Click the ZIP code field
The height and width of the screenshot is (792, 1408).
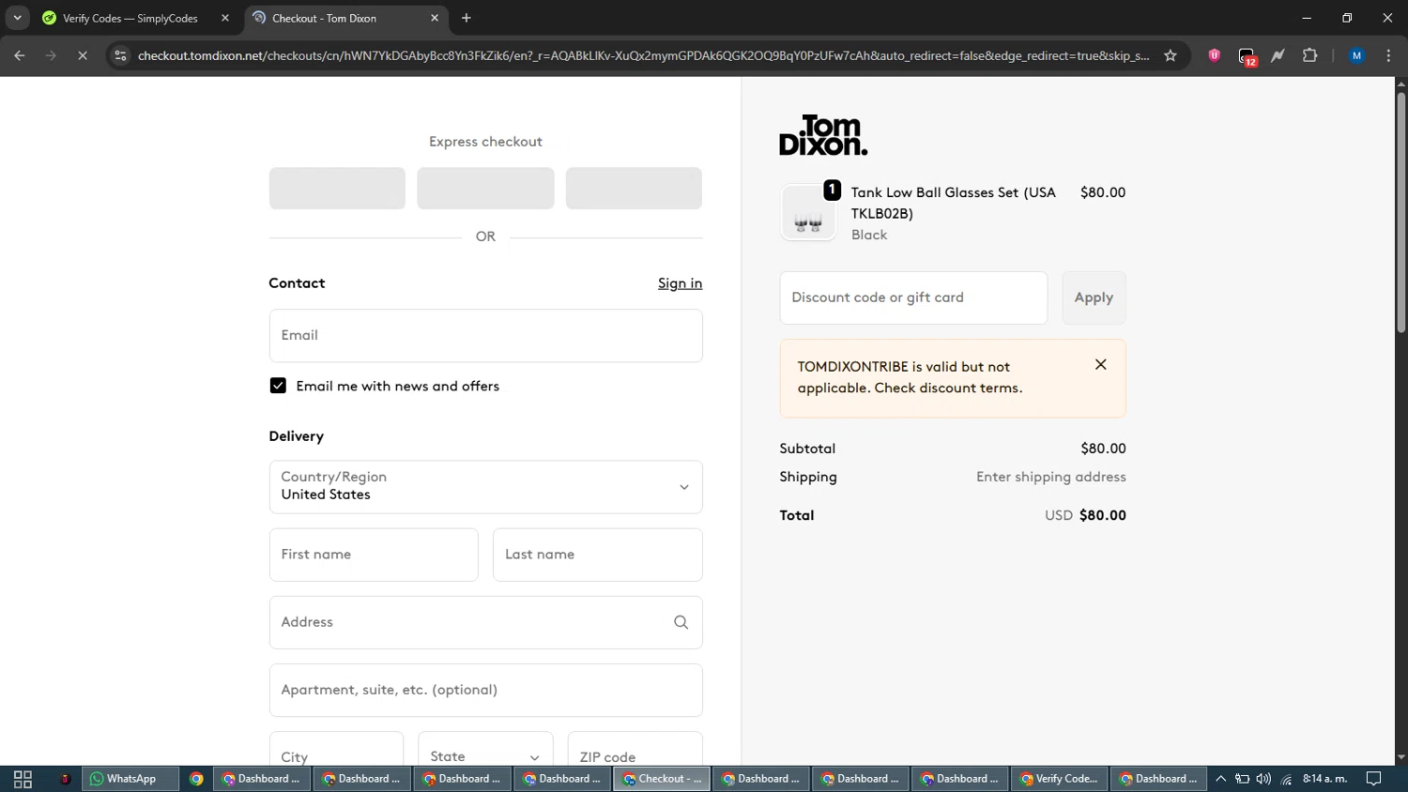coord(635,750)
